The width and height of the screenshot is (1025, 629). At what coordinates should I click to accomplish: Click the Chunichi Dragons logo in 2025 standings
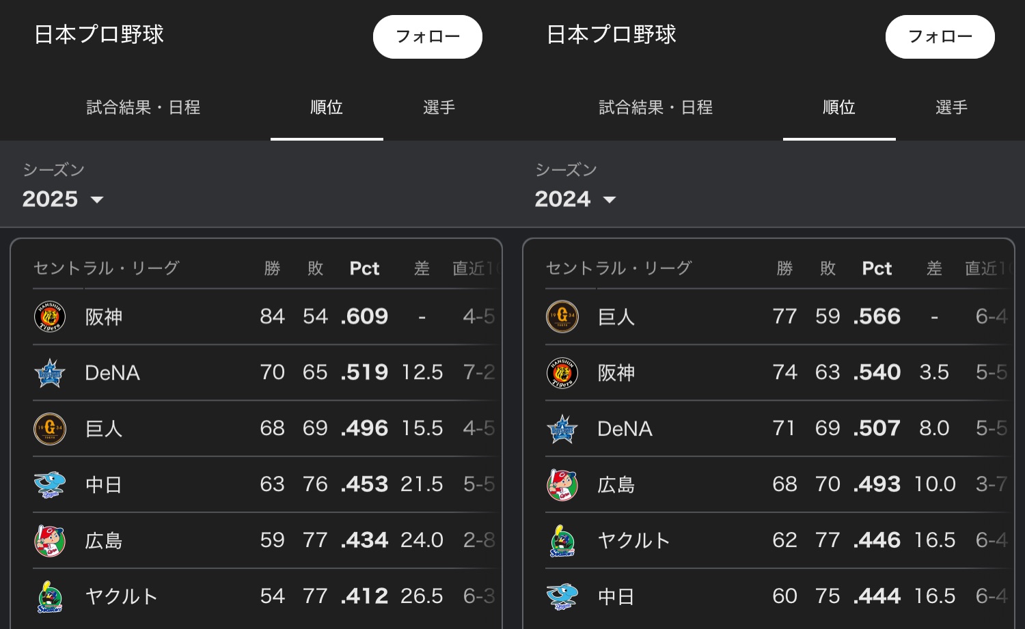pyautogui.click(x=50, y=485)
